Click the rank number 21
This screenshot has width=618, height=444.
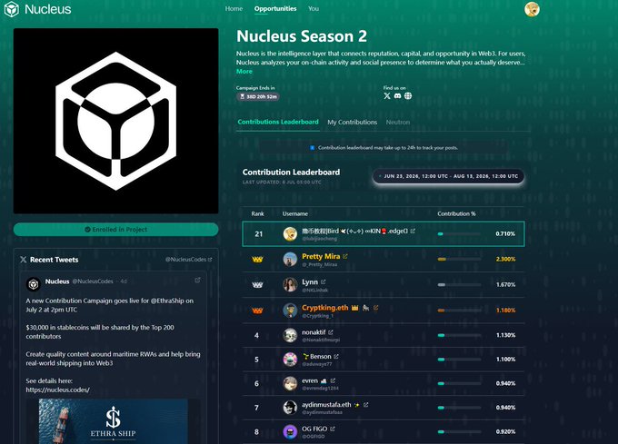pyautogui.click(x=258, y=234)
